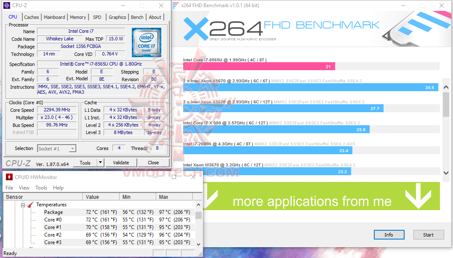Viewport: 453px width, 258px height.
Task: Open the Memory tab in CPU-Z
Action: tap(78, 17)
